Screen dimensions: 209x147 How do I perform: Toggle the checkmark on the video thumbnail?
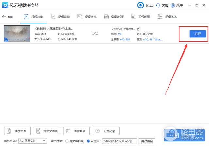[x=6, y=40]
